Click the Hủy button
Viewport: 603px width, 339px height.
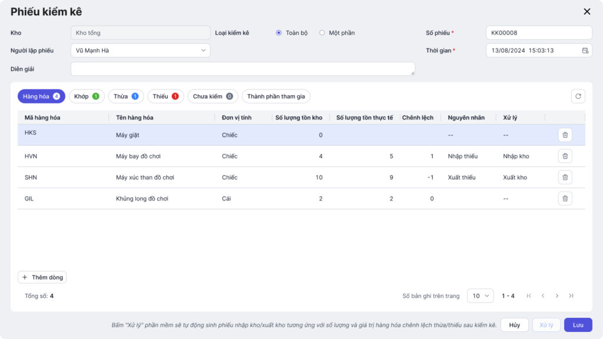(x=515, y=325)
